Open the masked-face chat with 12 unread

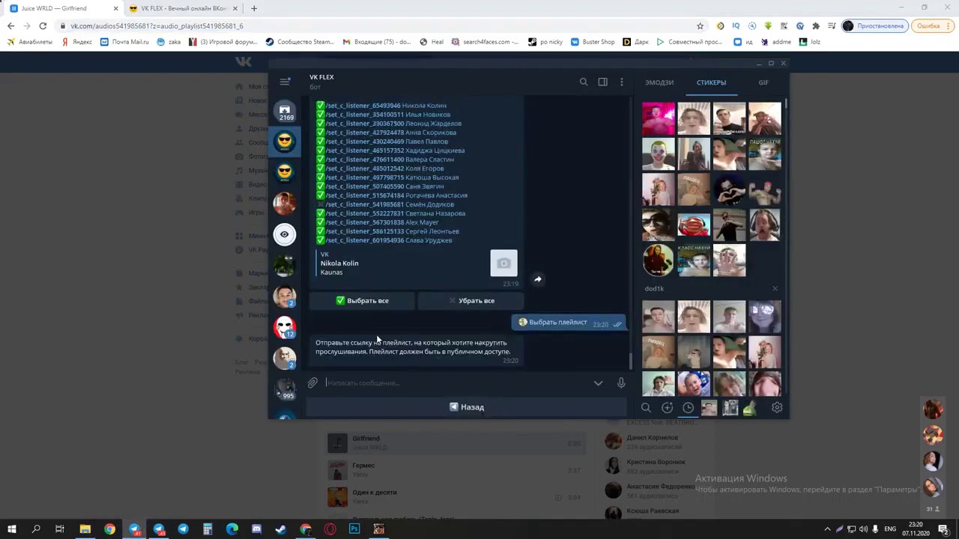(285, 327)
